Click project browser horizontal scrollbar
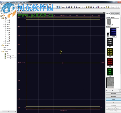 [8, 111]
